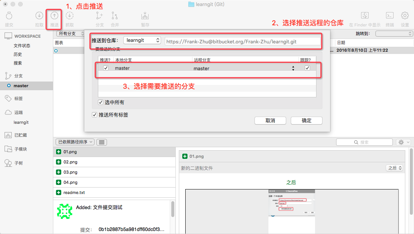Viewport: 414px width, 234px height.
Task: Select the readme.txt file row
Action: click(114, 192)
